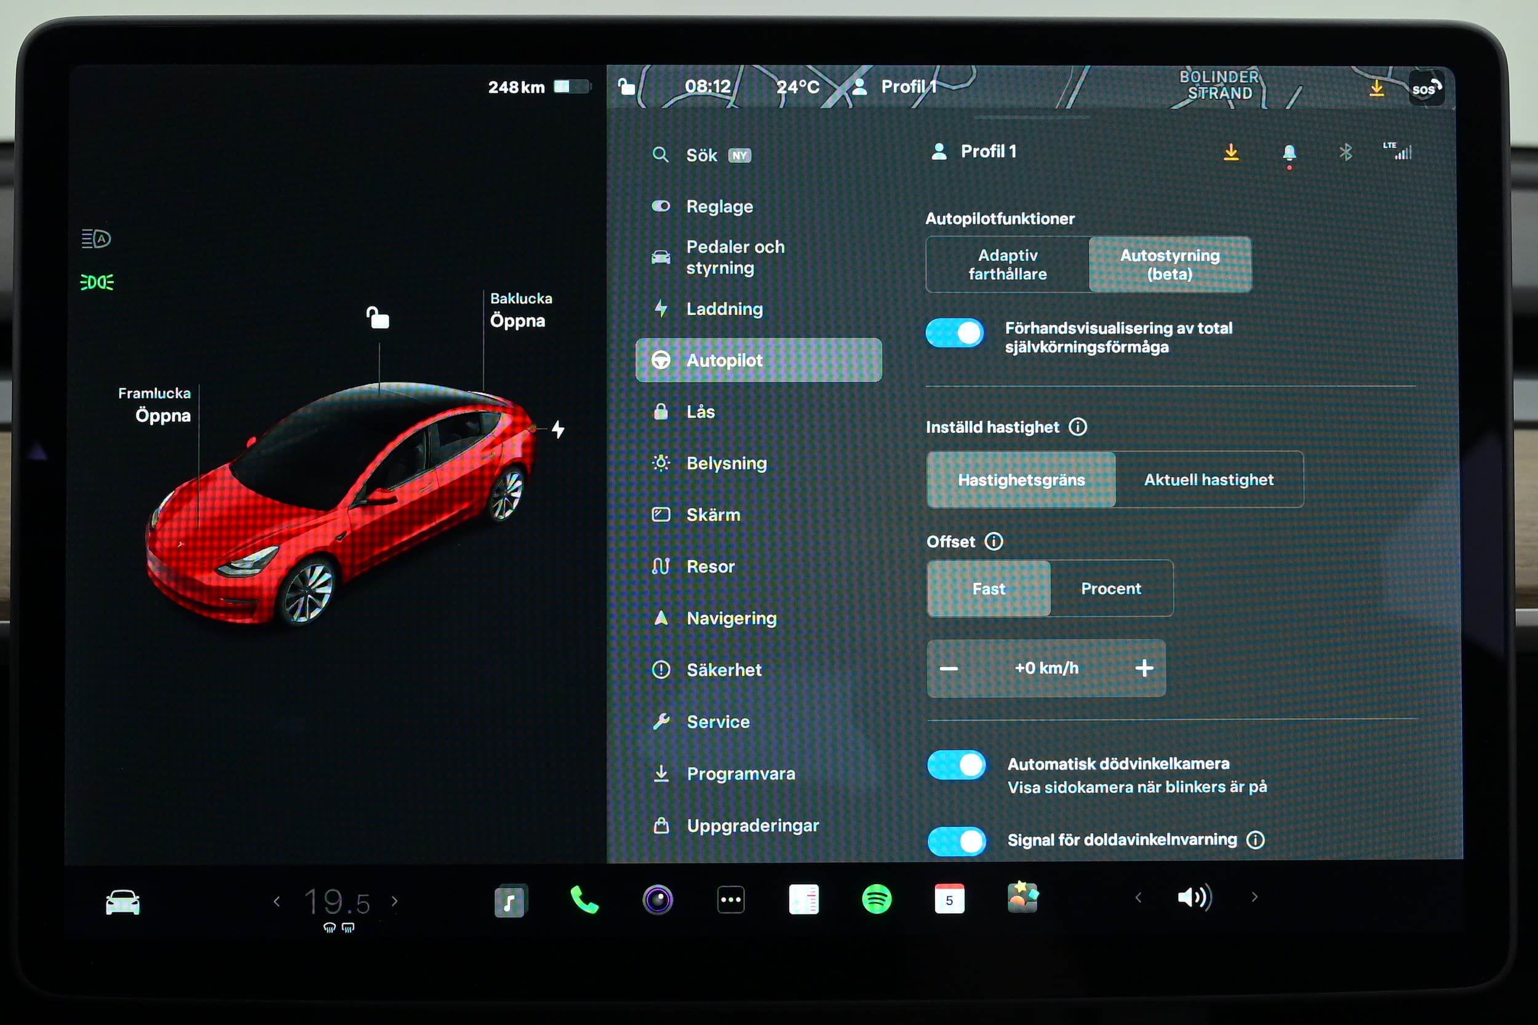Toggle Förhandsvisualisering av total självkörningsförmåga
Screen dimensions: 1538x1025
pos(954,333)
